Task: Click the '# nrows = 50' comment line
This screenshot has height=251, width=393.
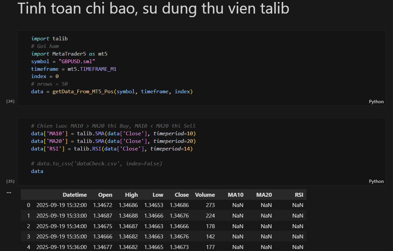Action: (x=49, y=84)
